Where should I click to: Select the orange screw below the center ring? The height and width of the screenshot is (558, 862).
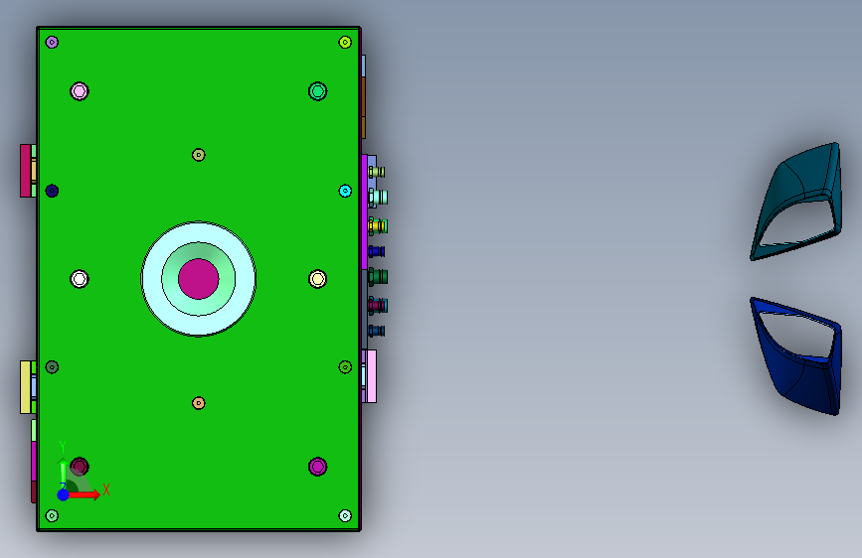(x=199, y=403)
